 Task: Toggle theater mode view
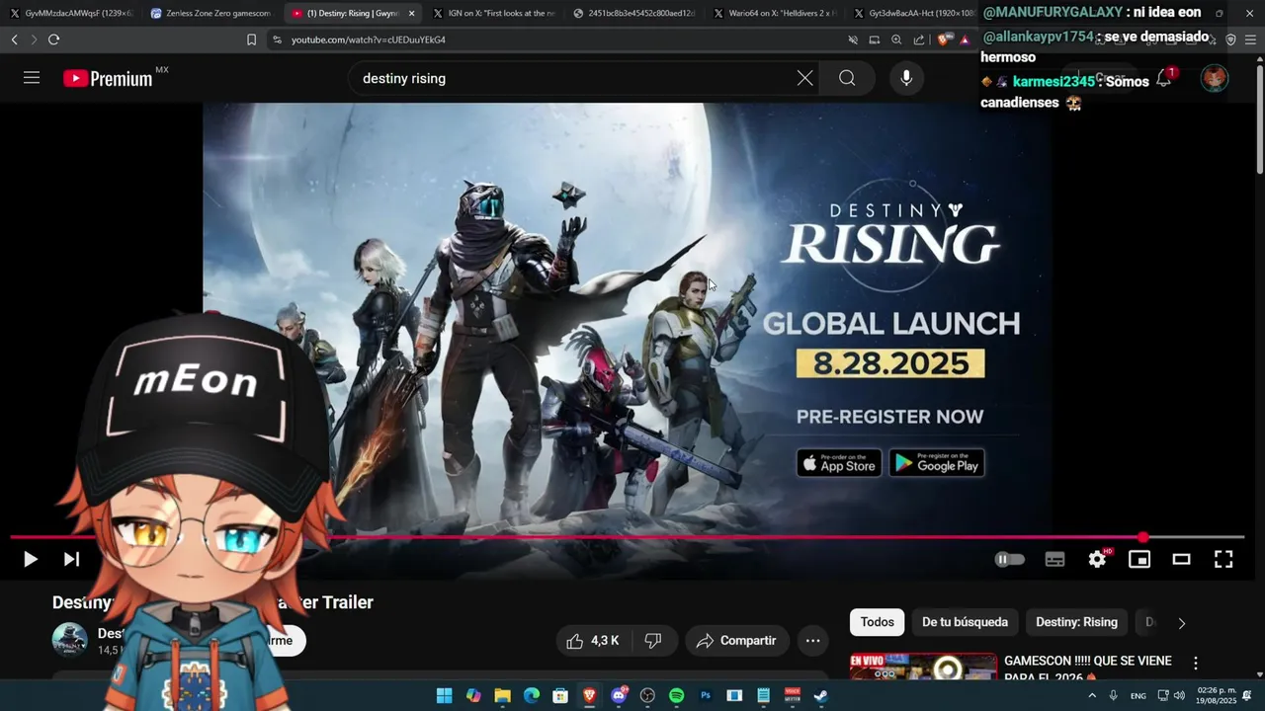[1181, 559]
